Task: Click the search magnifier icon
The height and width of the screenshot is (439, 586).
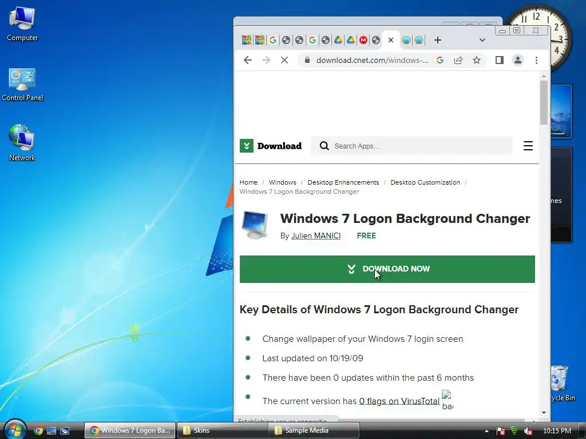Action: (x=324, y=146)
